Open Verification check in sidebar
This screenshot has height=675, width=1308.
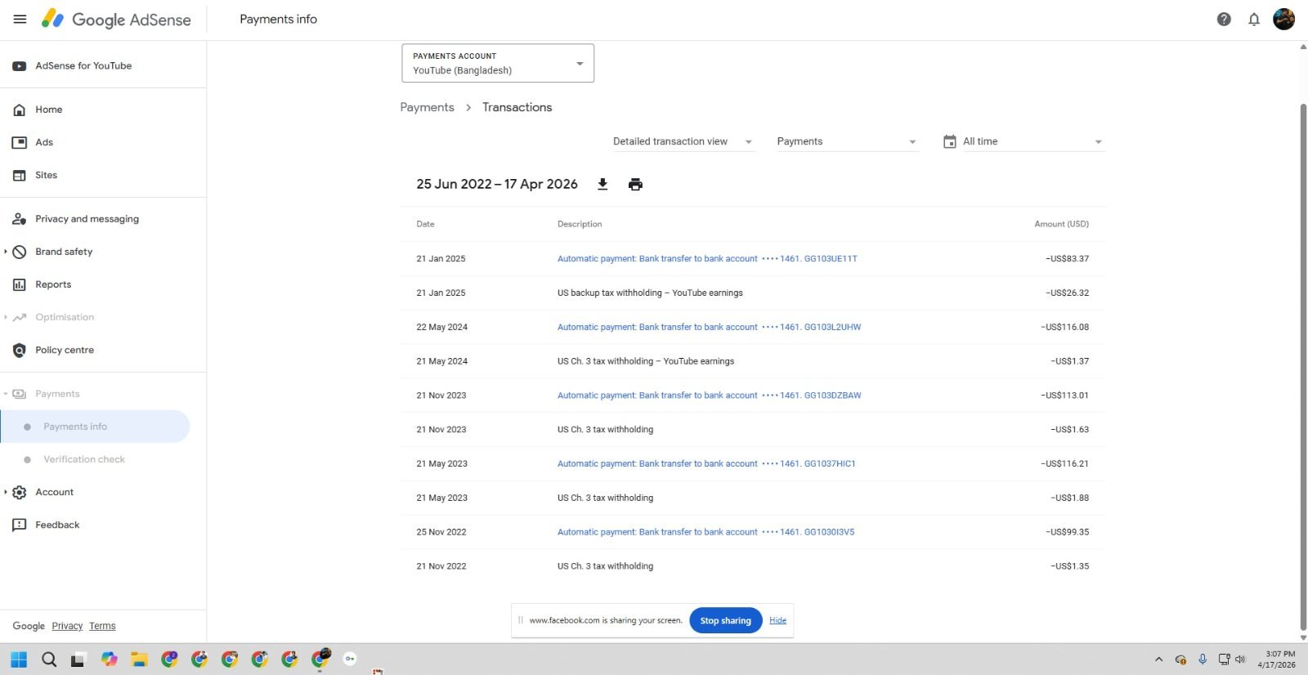tap(84, 459)
